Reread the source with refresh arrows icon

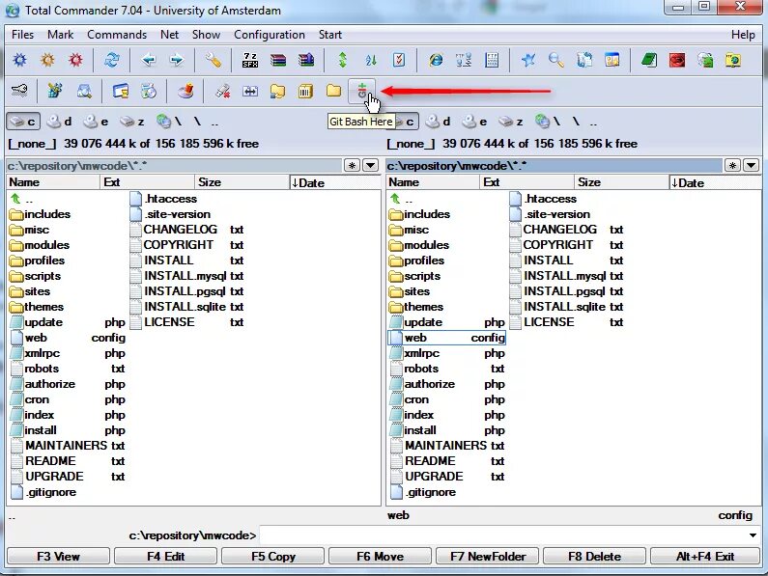point(112,60)
